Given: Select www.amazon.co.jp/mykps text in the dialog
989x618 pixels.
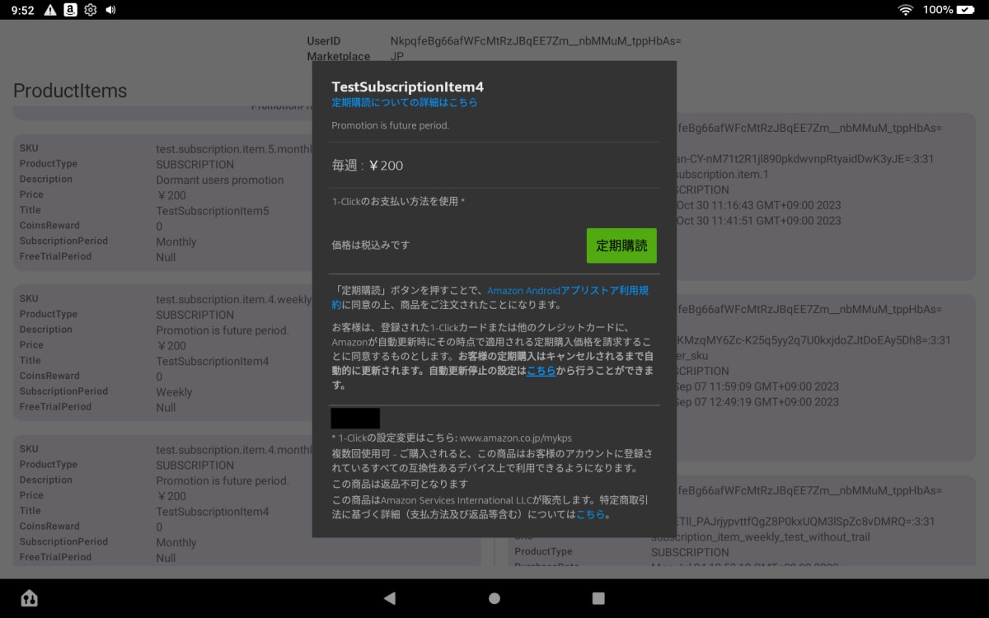Looking at the screenshot, I should pos(515,438).
